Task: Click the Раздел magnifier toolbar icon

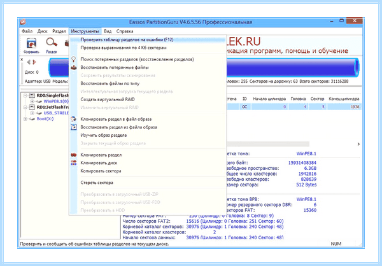Action: (52, 46)
